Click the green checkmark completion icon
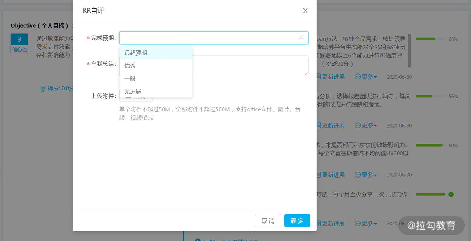Viewport: 471px width, 241px height. click(451, 194)
